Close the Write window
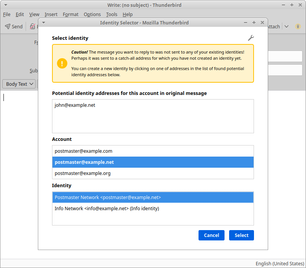 (x=300, y=5)
